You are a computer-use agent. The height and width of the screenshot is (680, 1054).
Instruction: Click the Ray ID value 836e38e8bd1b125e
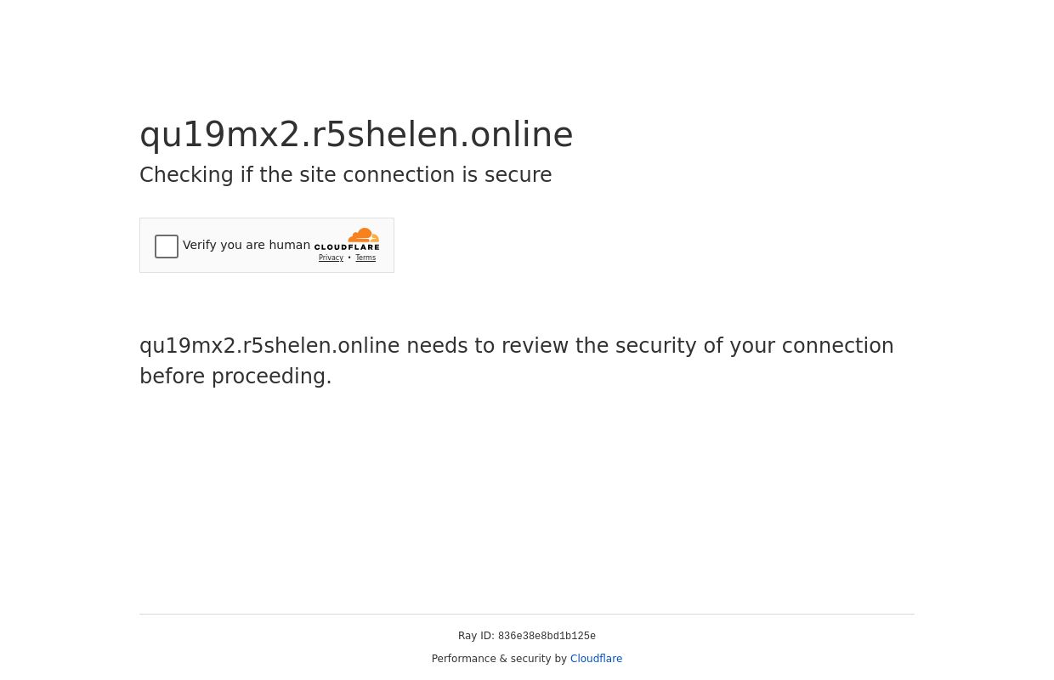547,637
